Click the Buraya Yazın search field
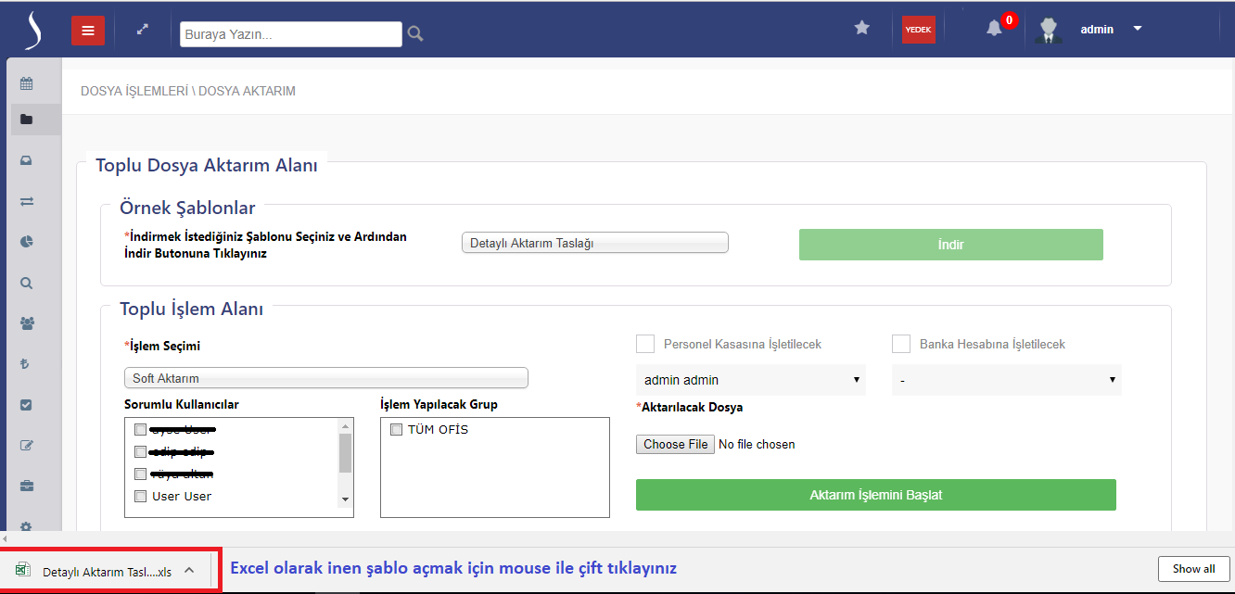Screen dimensions: 1235x594 [290, 34]
